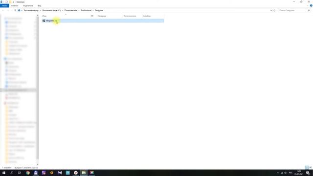Open Yandex browser from the taskbar
This screenshot has height=176, width=313.
click(x=76, y=173)
